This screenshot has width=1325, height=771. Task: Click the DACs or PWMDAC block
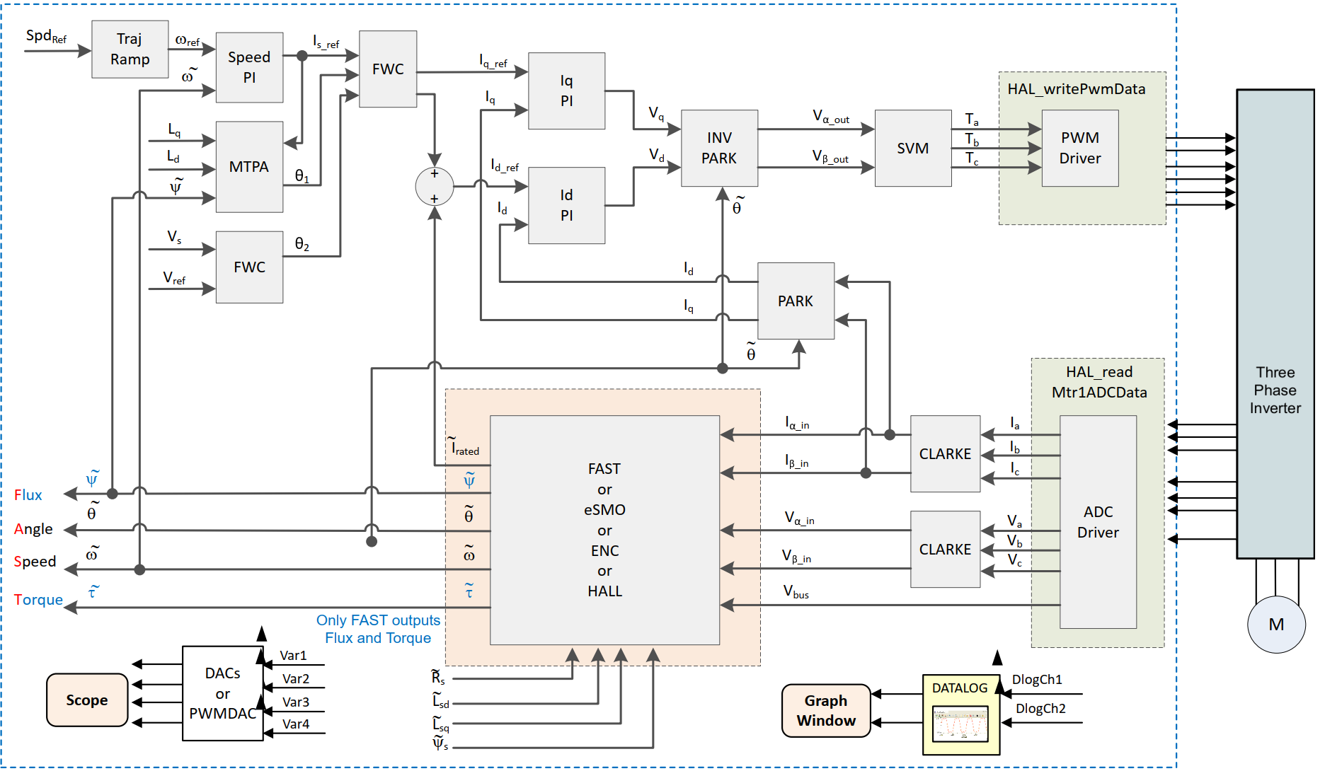[x=223, y=693]
